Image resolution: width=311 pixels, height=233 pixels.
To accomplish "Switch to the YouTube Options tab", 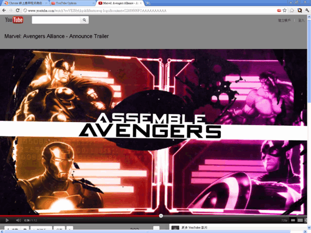I will pos(73,3).
